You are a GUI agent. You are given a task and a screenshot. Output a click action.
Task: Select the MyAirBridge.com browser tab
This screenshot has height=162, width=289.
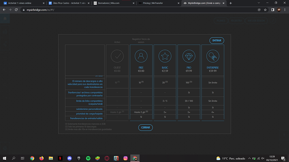204,3
